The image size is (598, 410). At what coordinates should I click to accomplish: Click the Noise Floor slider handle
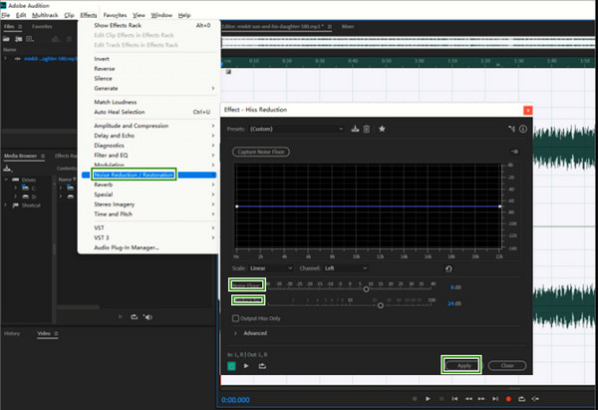[x=366, y=289]
